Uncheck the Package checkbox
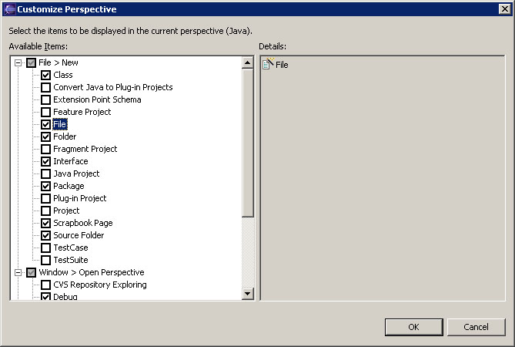 click(x=45, y=186)
